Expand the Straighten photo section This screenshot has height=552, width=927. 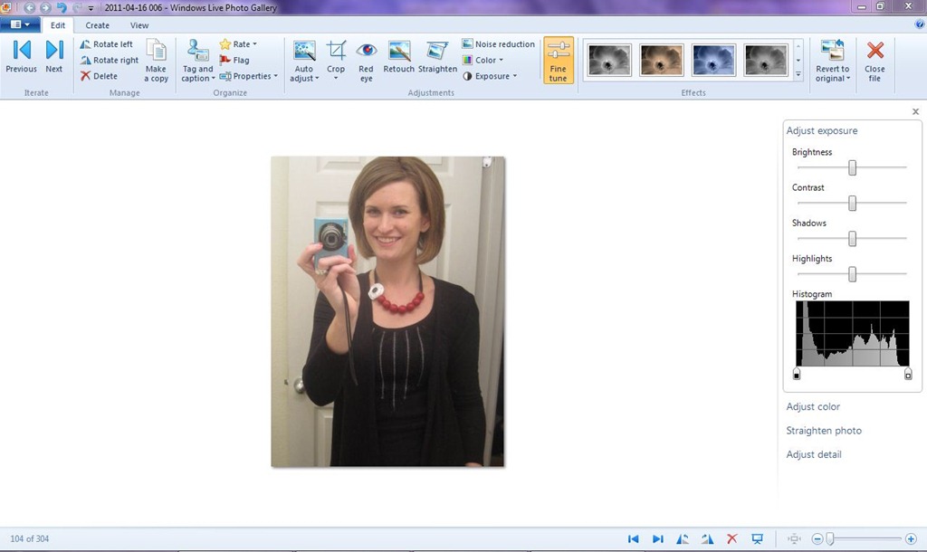pos(824,431)
